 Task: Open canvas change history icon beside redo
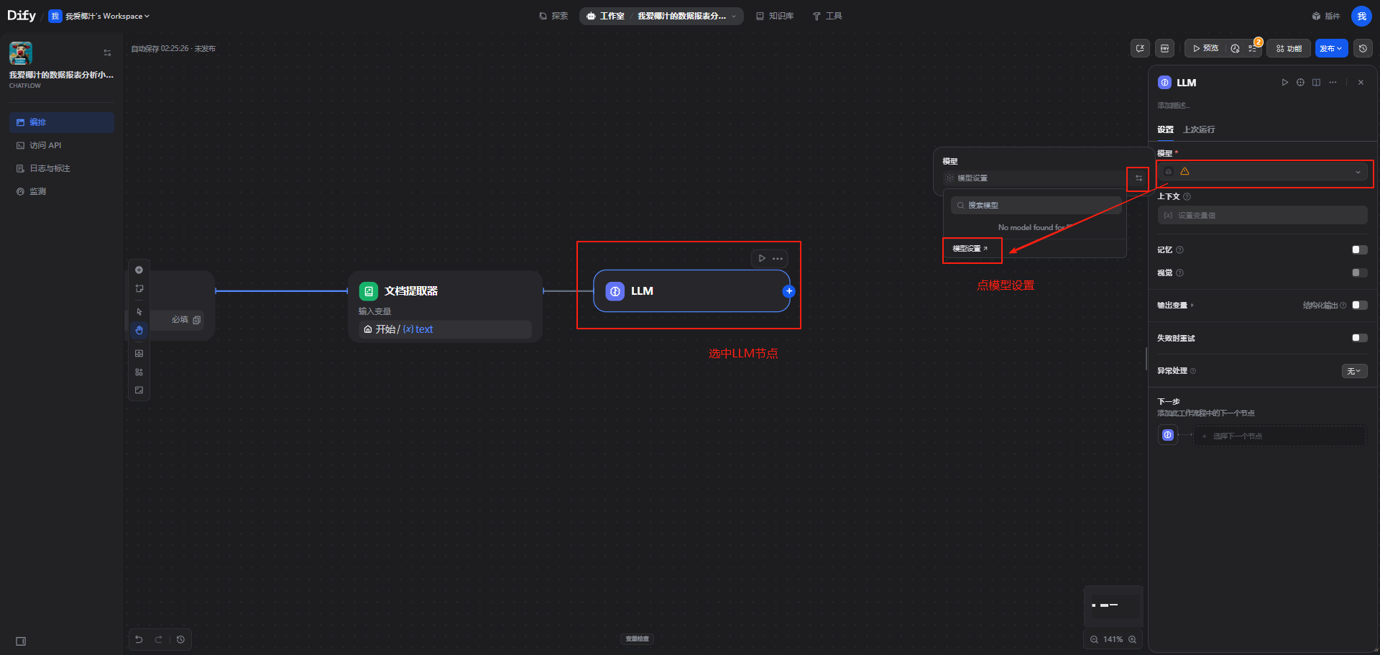click(180, 639)
